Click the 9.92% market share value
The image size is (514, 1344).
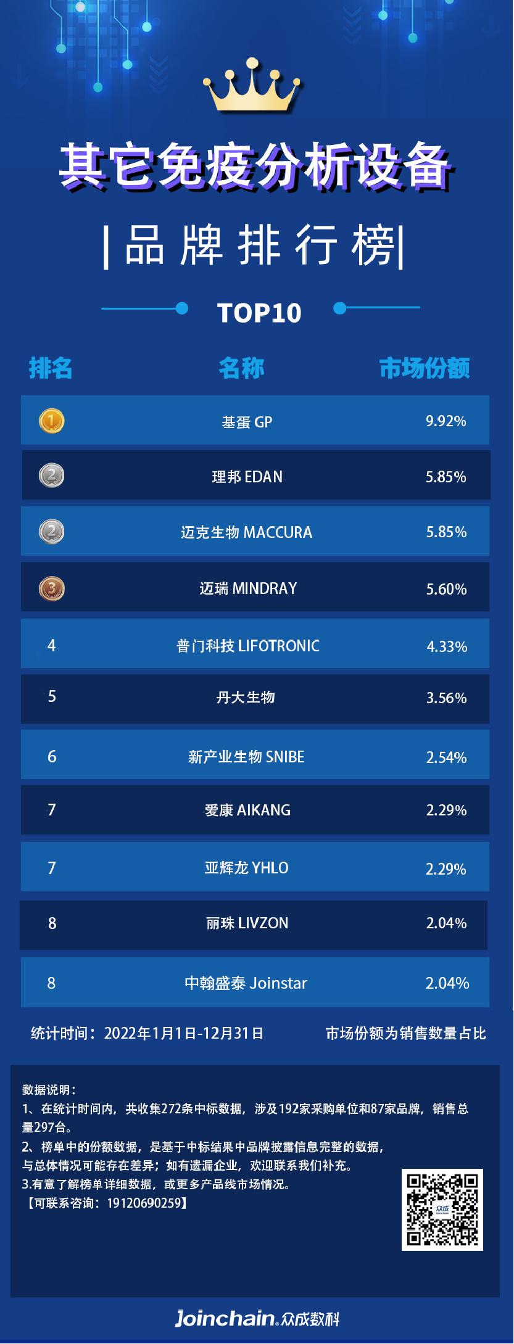click(x=446, y=421)
